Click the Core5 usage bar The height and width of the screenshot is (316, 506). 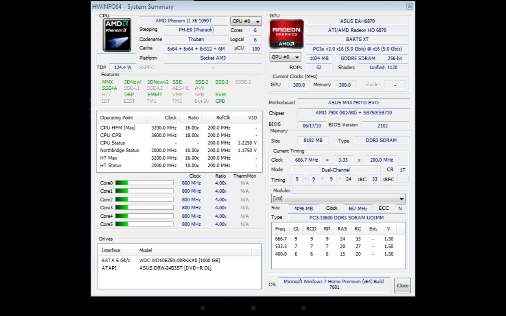[144, 224]
